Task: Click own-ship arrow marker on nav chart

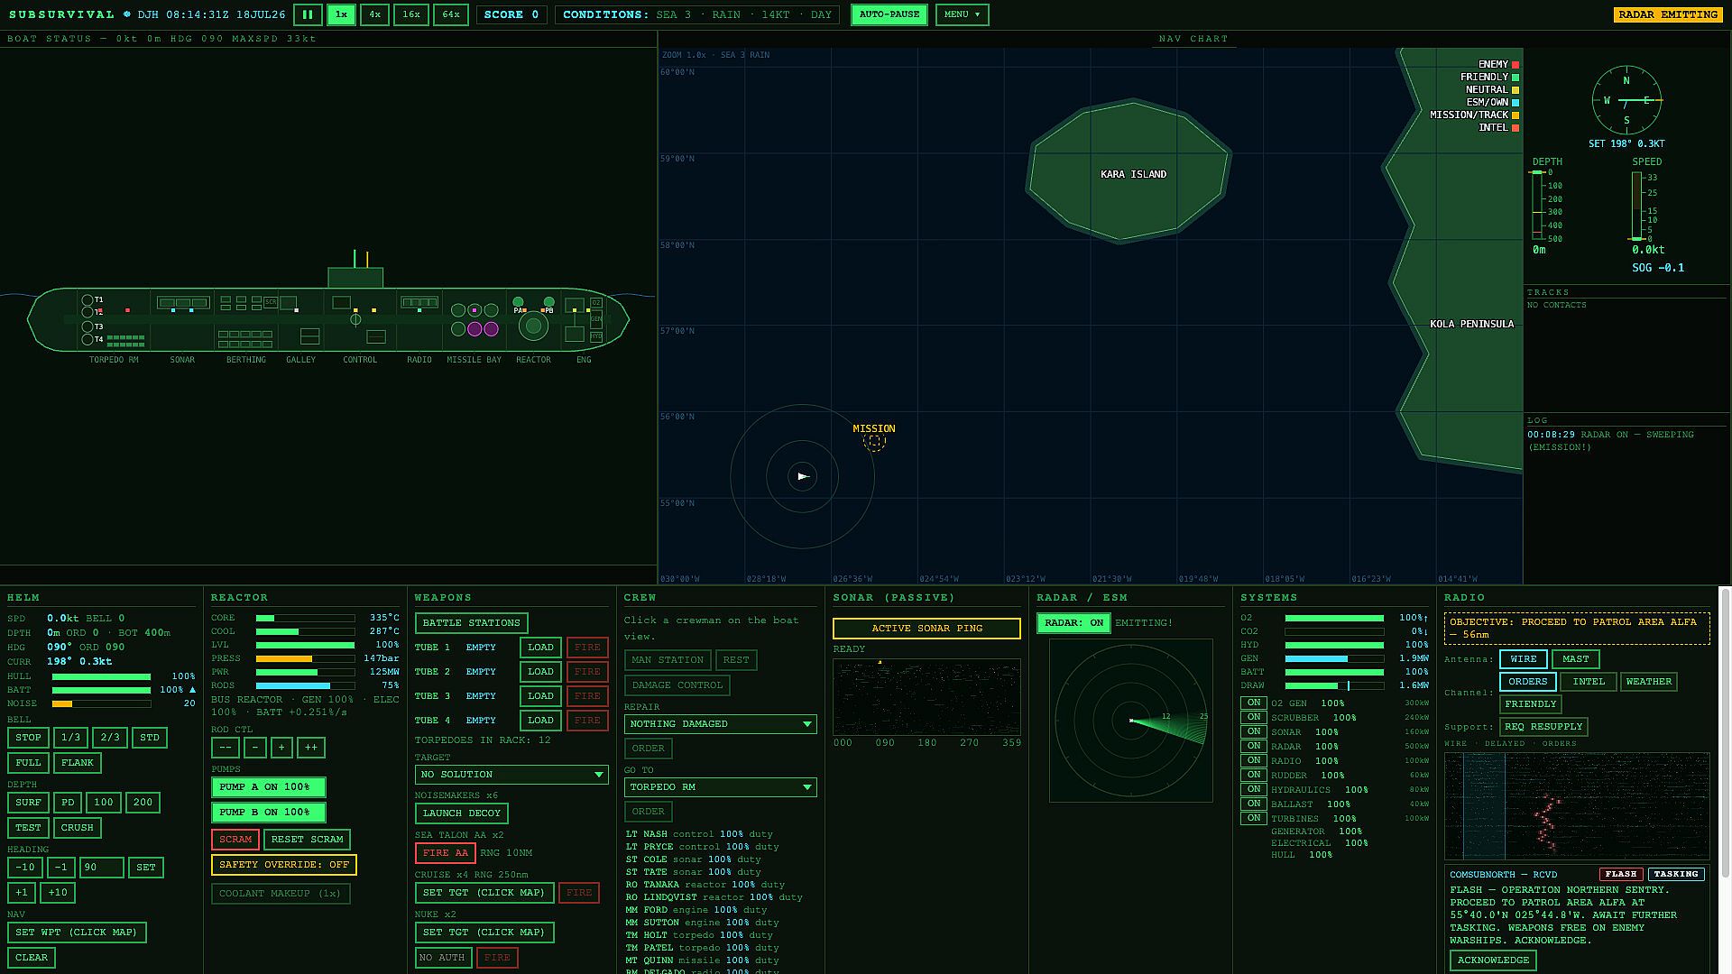Action: pos(803,476)
